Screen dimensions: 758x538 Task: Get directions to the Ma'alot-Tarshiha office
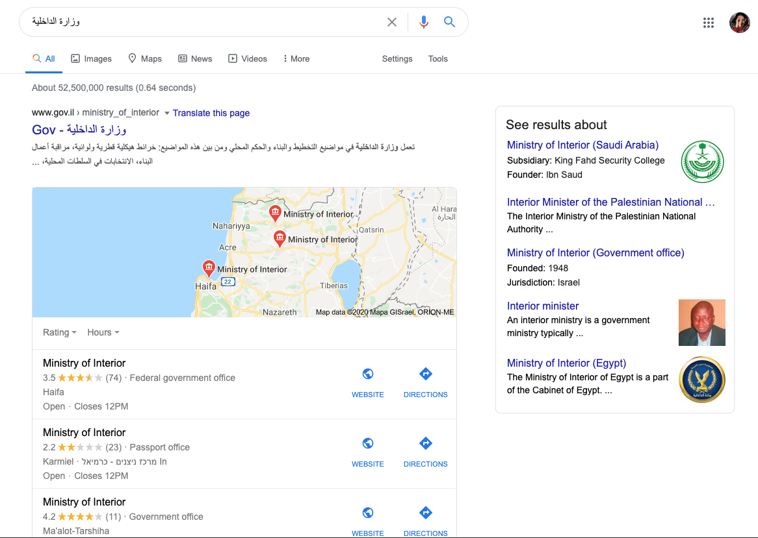tap(425, 521)
